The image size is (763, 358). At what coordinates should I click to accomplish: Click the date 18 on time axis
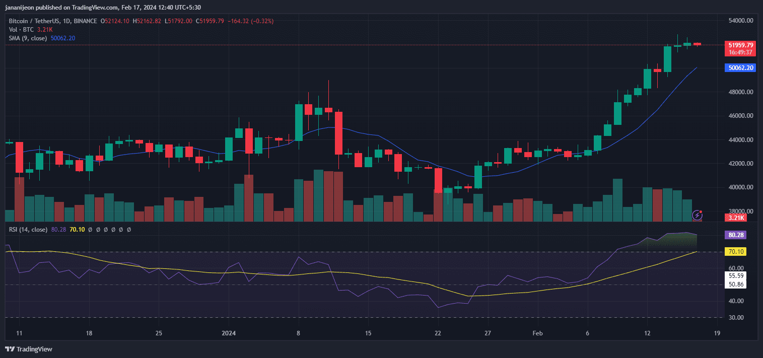89,333
